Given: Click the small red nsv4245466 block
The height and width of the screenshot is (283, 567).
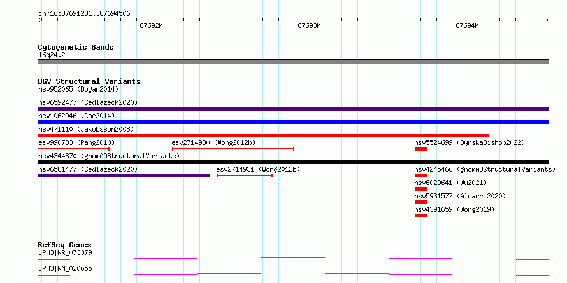Looking at the screenshot, I should [x=420, y=176].
